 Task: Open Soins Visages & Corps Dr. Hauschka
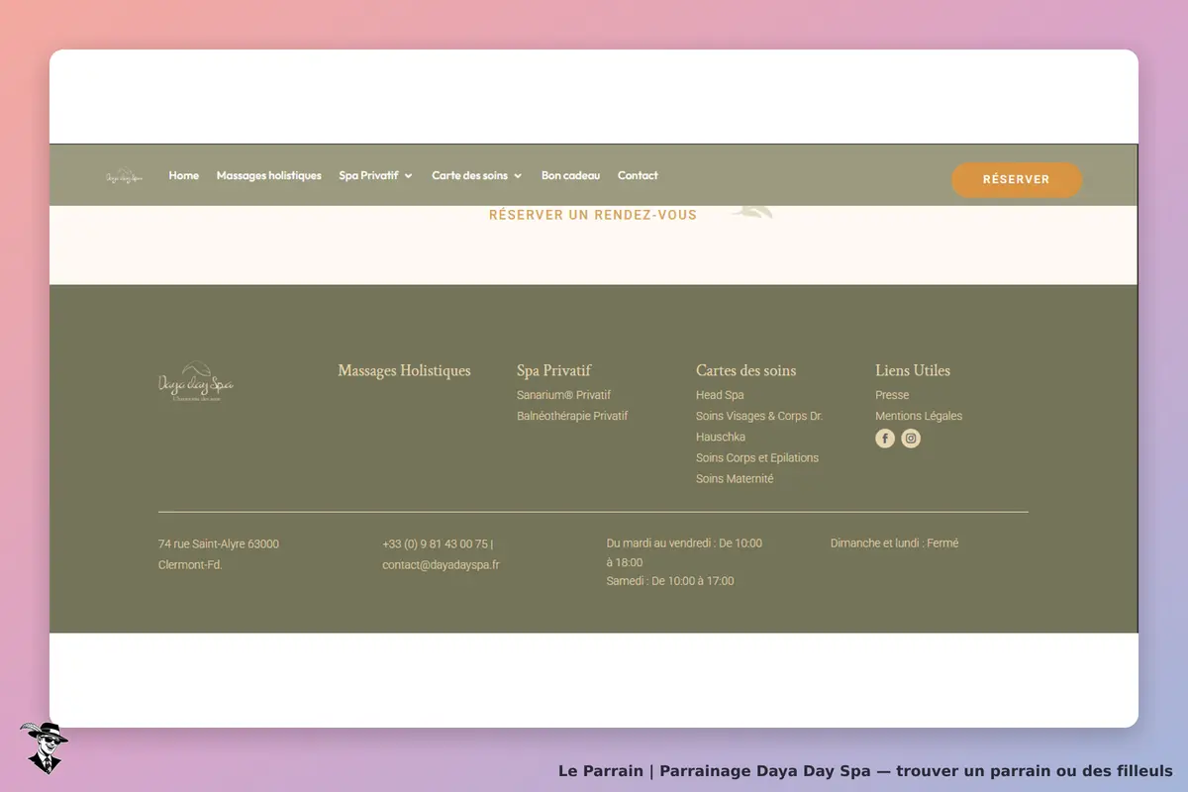pyautogui.click(x=759, y=426)
